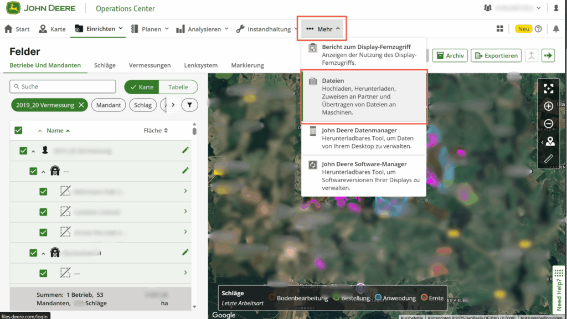Select Dateien from the Mehr menu

[x=364, y=96]
